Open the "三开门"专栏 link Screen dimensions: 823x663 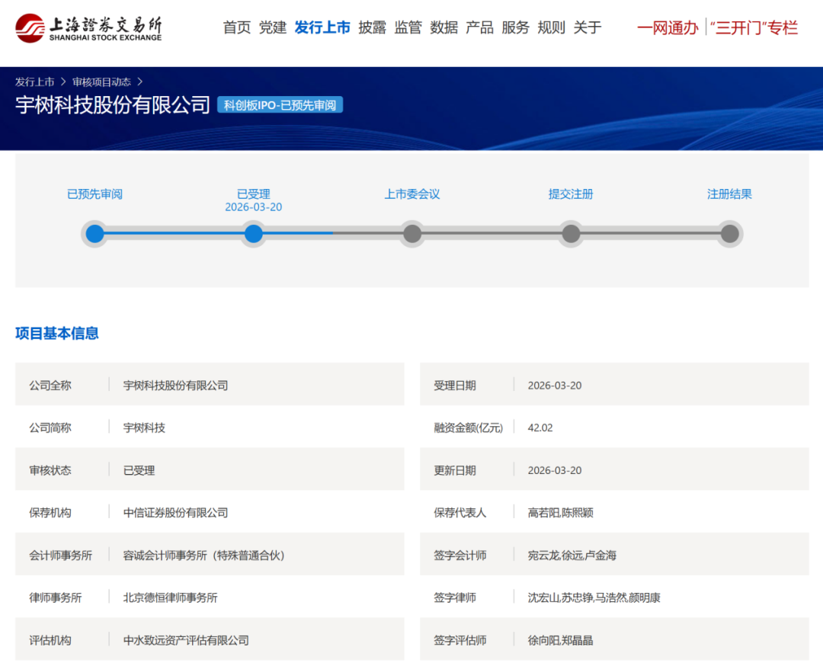tap(753, 28)
